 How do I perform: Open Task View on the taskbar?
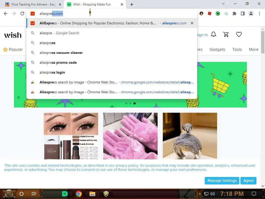[34, 194]
